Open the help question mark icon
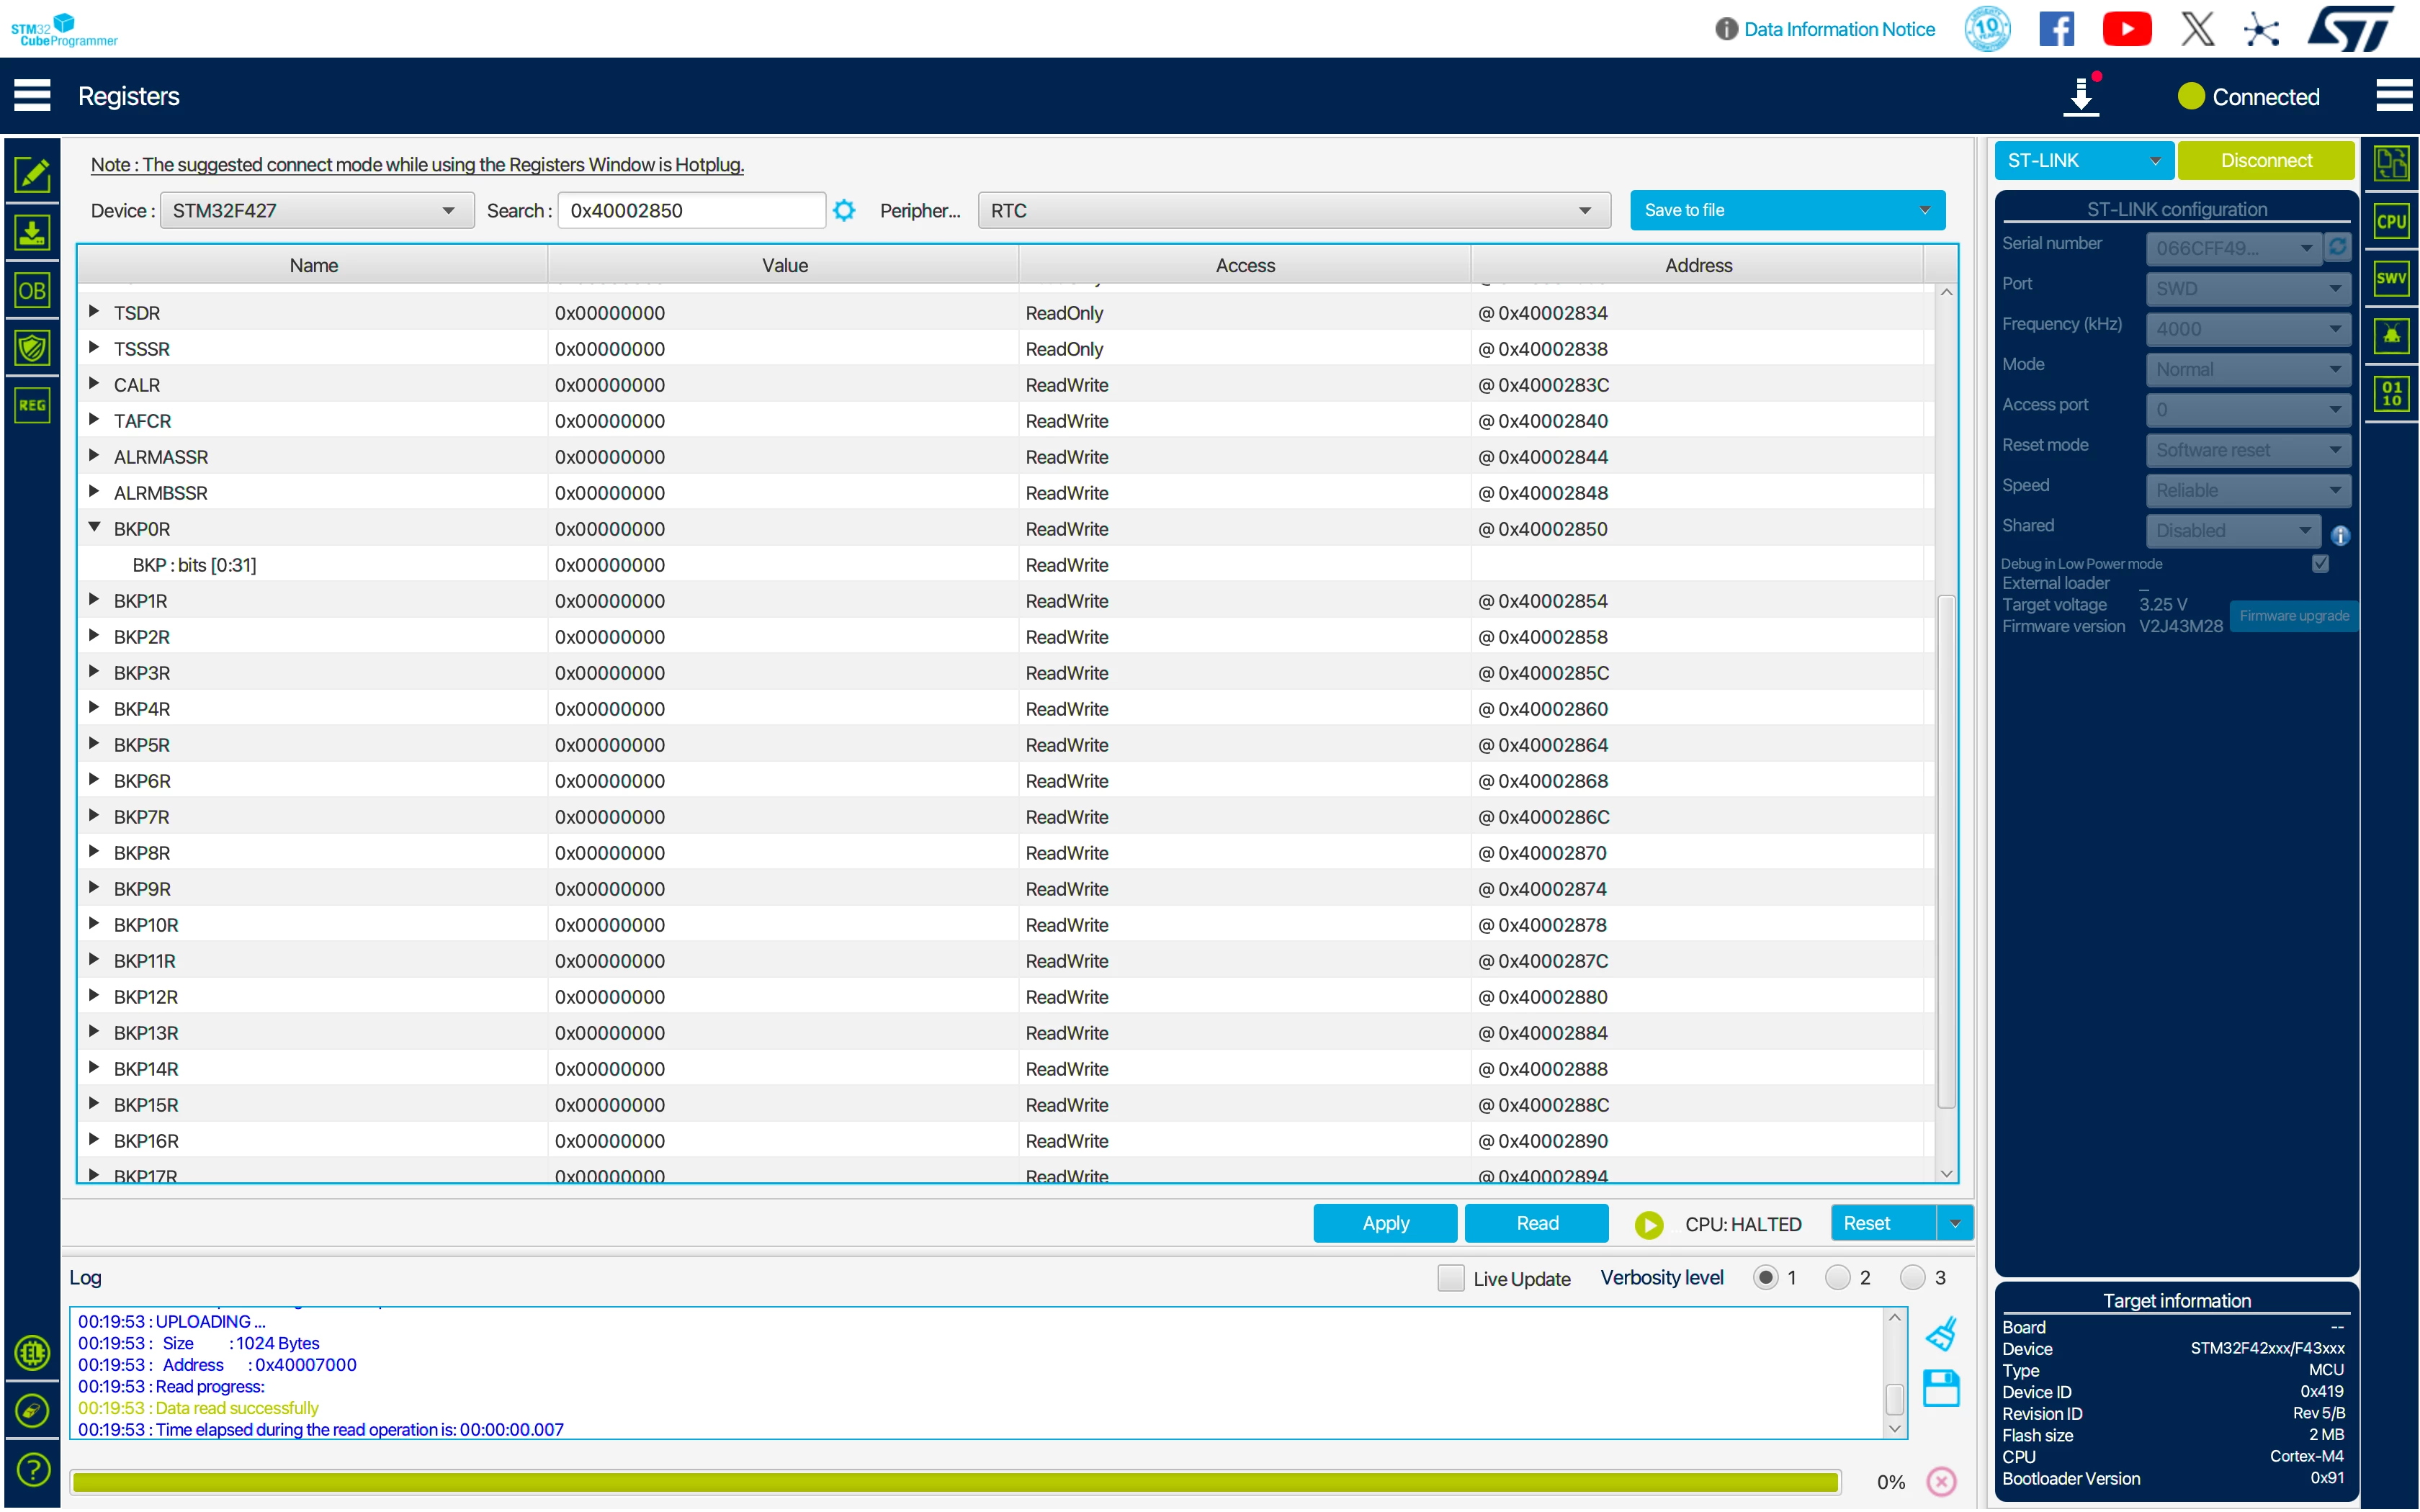The height and width of the screenshot is (1512, 2420). [32, 1469]
